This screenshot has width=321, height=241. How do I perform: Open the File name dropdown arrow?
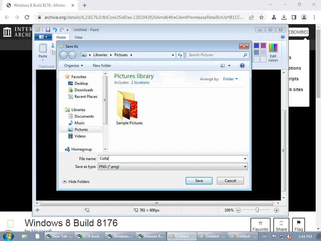coord(245,159)
